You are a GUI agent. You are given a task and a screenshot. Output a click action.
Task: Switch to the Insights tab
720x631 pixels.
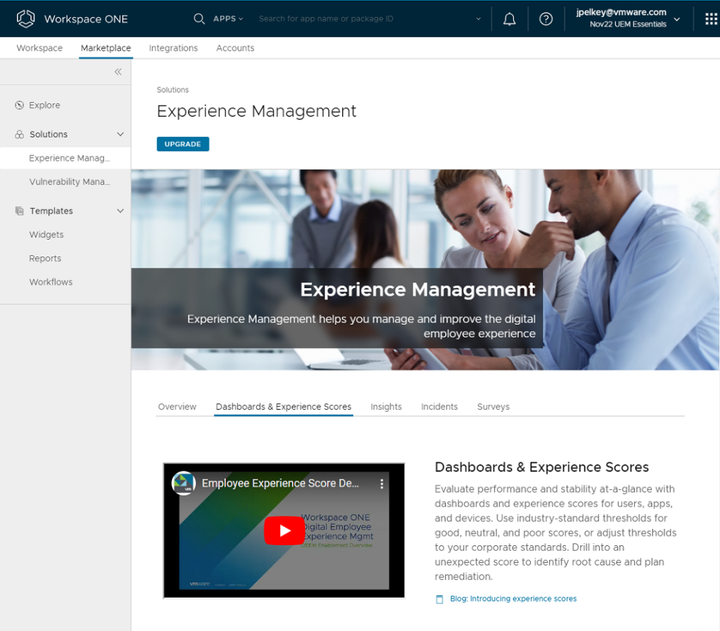pos(386,407)
